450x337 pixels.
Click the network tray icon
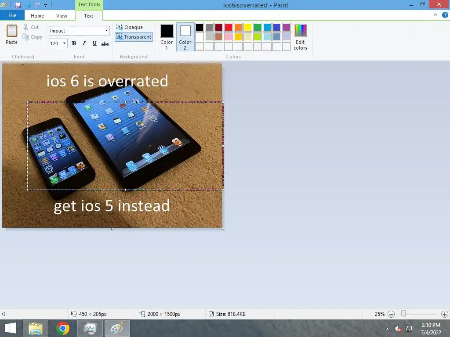coord(409,329)
